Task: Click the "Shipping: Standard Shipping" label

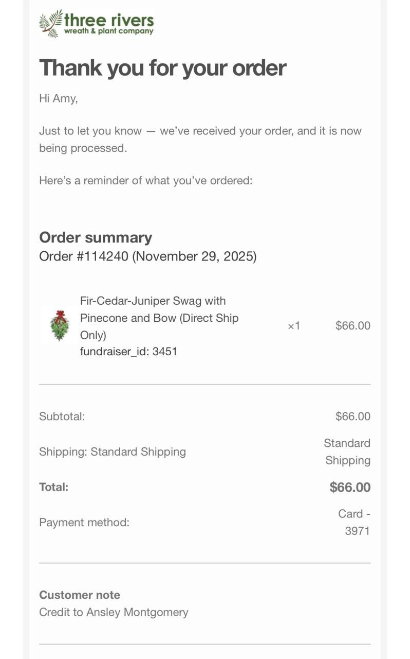Action: click(113, 452)
